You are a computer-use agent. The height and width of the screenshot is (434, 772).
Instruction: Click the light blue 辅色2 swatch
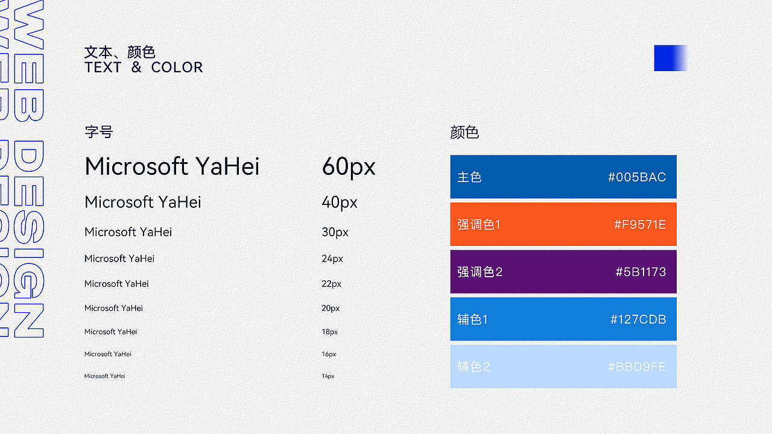point(563,366)
